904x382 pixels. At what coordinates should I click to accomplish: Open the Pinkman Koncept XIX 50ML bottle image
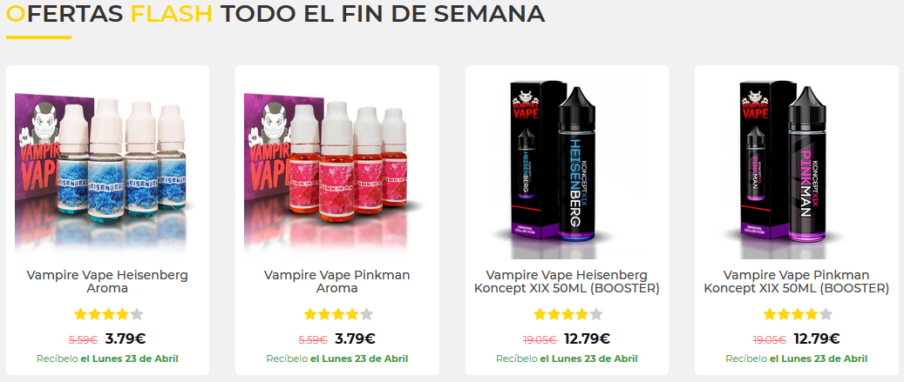[x=796, y=167]
